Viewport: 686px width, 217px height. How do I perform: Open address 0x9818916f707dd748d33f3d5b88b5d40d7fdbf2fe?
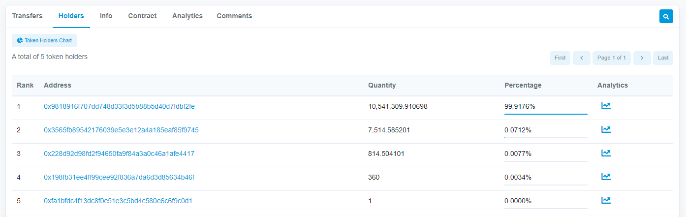119,106
